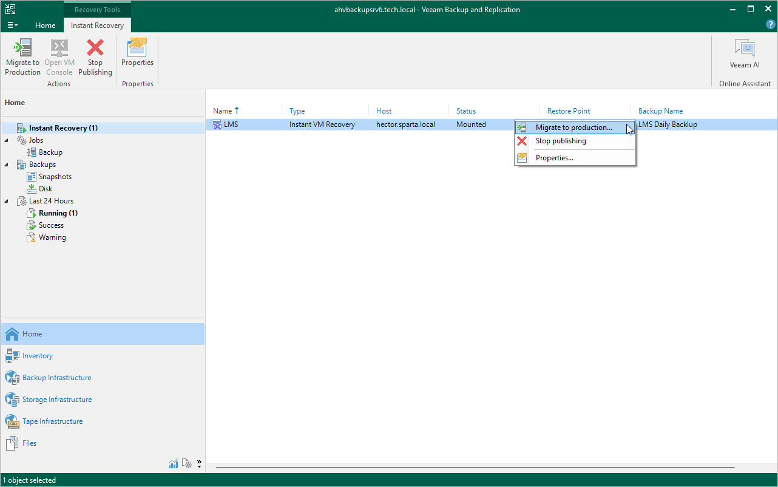The width and height of the screenshot is (778, 487).
Task: Click the Storage Infrastructure navigation label
Action: point(57,400)
